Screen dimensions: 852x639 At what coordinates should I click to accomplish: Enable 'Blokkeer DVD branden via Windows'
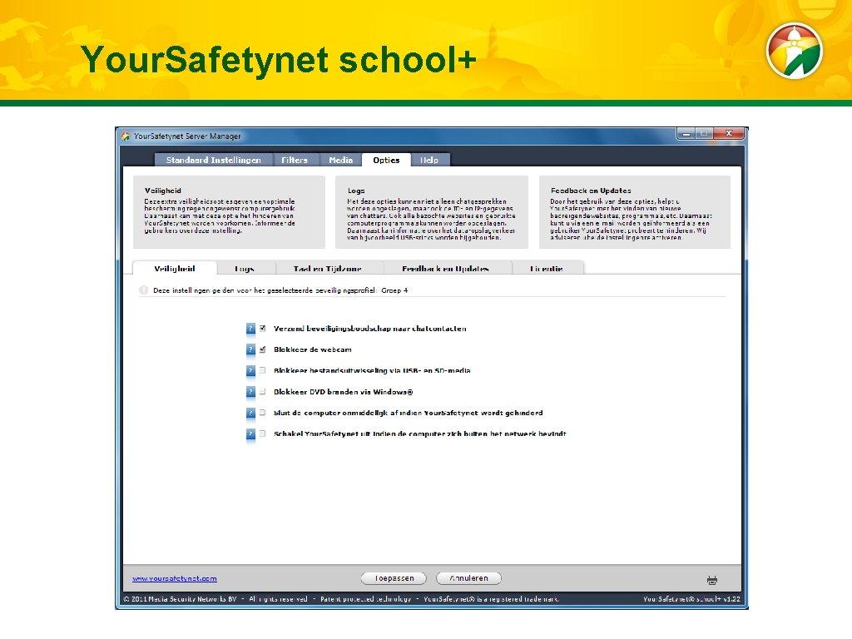262,392
